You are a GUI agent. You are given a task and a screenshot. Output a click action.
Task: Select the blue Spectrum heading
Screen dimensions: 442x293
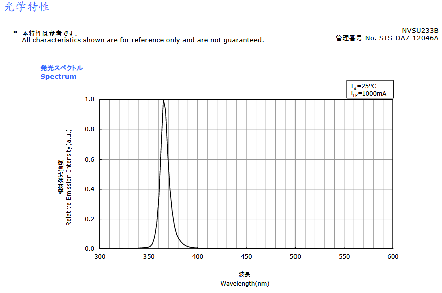[x=58, y=77]
